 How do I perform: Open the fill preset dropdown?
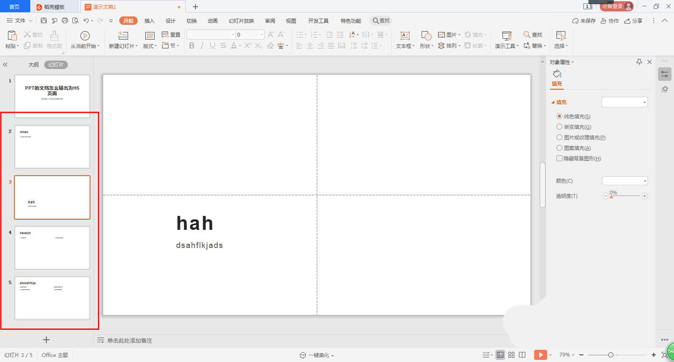tap(625, 102)
